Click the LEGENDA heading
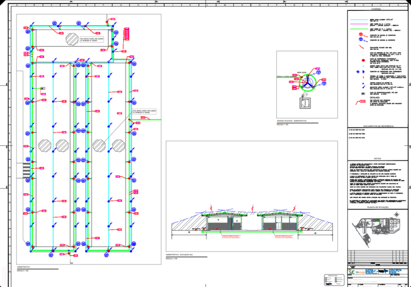411x287 pixels. pos(376,9)
